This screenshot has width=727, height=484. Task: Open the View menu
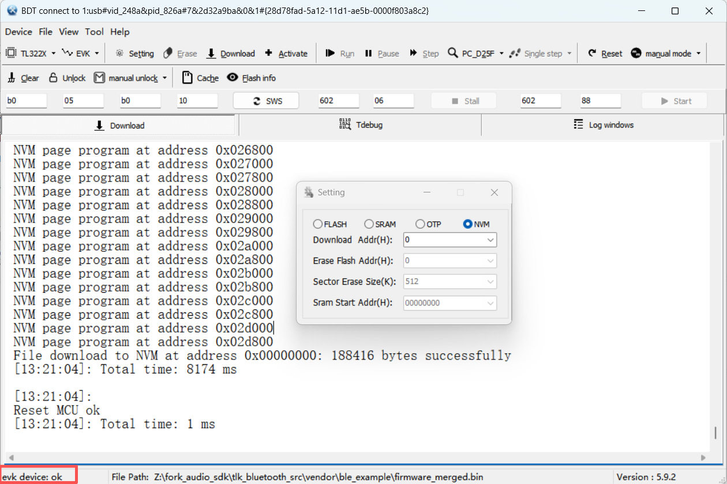coord(69,32)
